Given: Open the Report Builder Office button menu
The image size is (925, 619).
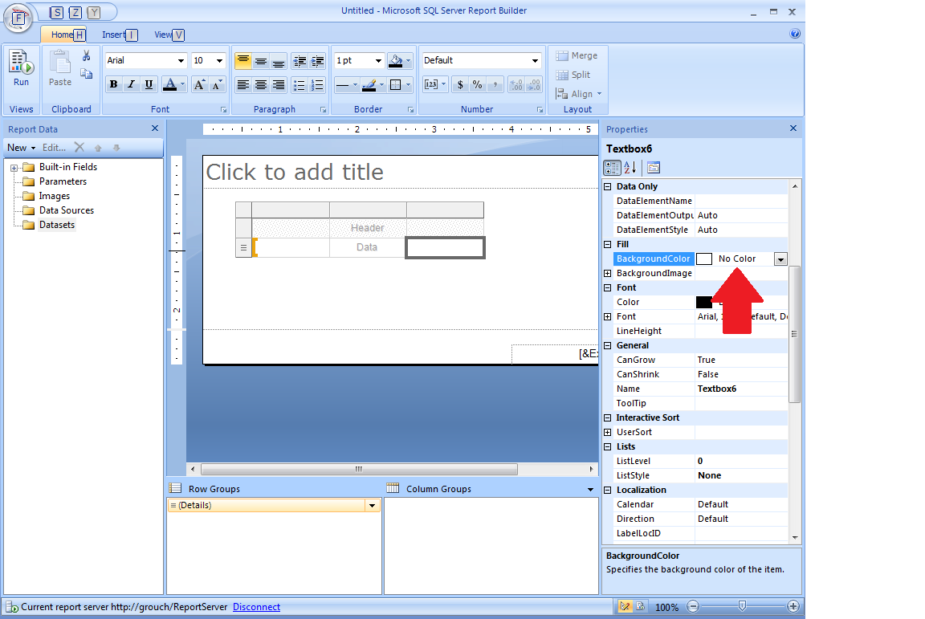Looking at the screenshot, I should 18,17.
